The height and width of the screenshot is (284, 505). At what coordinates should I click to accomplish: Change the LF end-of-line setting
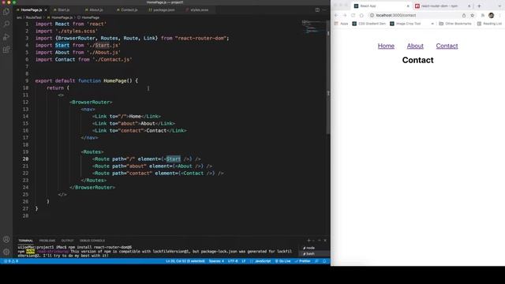point(244,261)
